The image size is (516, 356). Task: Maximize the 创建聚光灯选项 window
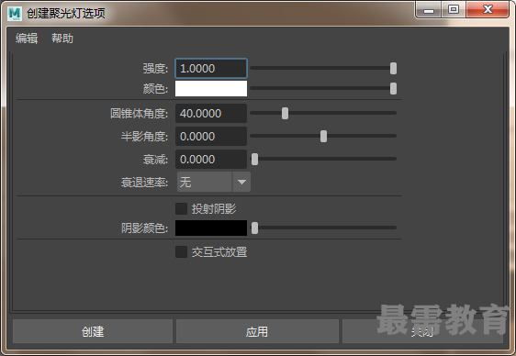point(454,9)
